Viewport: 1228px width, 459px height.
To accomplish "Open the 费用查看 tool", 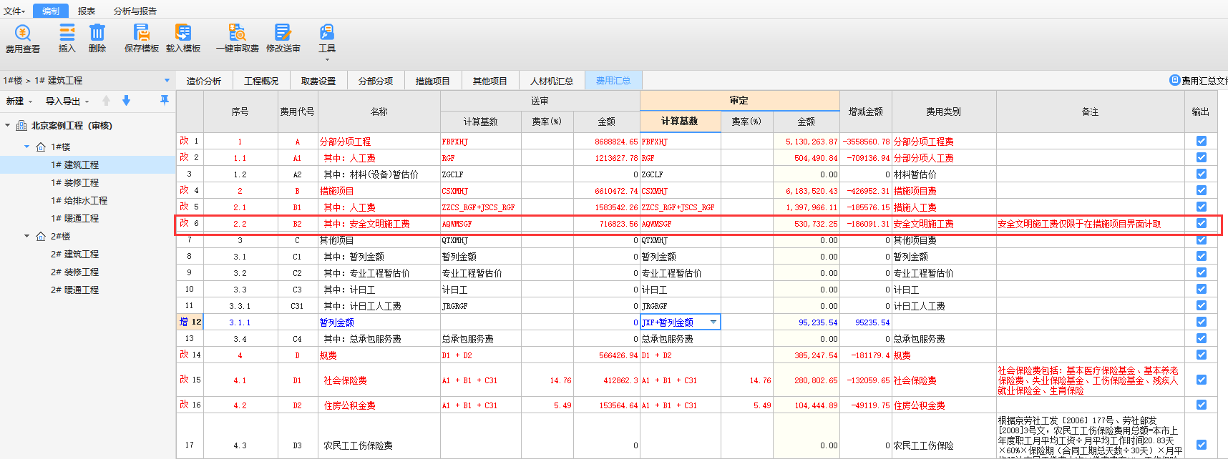I will click(22, 39).
